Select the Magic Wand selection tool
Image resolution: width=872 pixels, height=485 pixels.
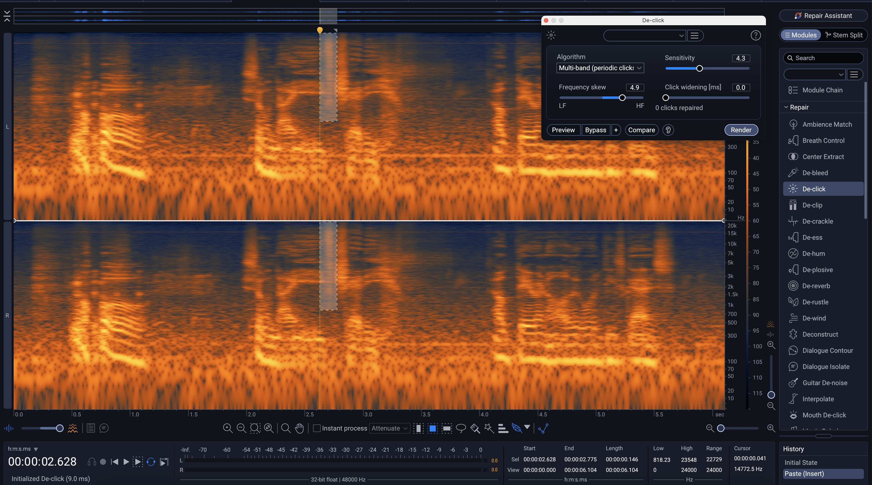pos(489,428)
